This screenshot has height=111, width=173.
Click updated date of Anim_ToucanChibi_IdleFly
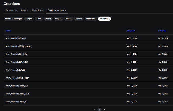click(163, 54)
